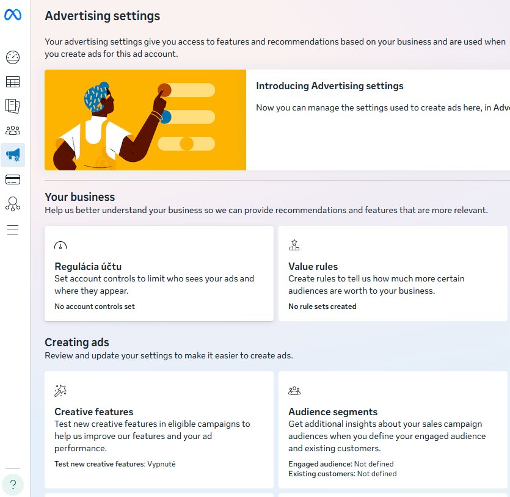Open the Creative features card title
The width and height of the screenshot is (510, 497).
coord(93,412)
